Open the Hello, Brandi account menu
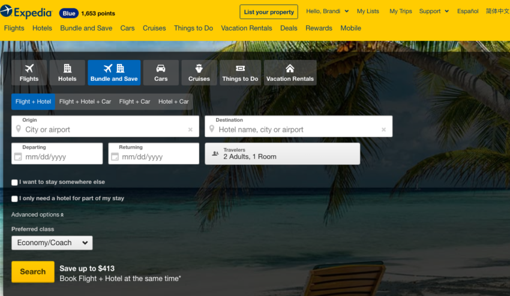Screen dimensions: 510x296 [x=327, y=11]
